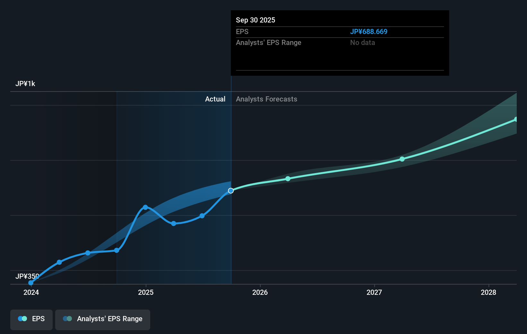
Task: Select the first EPS data point near 2024
Action: click(30, 283)
